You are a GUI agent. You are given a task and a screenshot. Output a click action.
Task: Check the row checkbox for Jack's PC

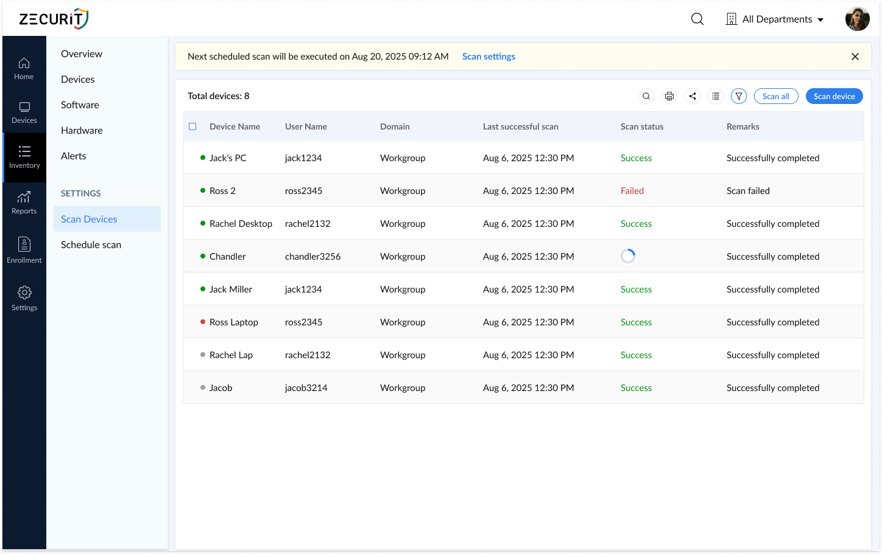[192, 158]
